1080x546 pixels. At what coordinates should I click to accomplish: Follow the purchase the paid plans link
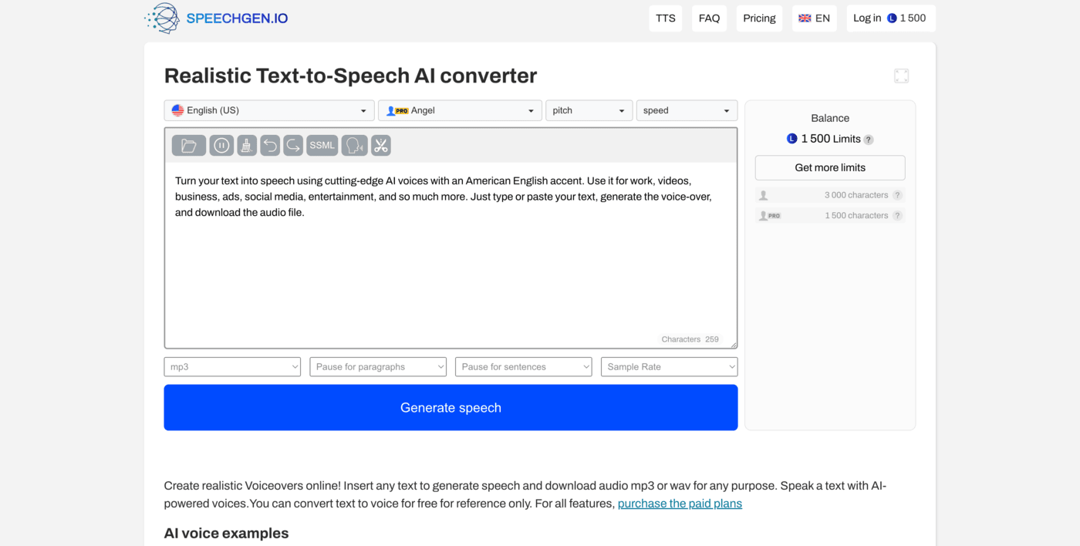(680, 504)
